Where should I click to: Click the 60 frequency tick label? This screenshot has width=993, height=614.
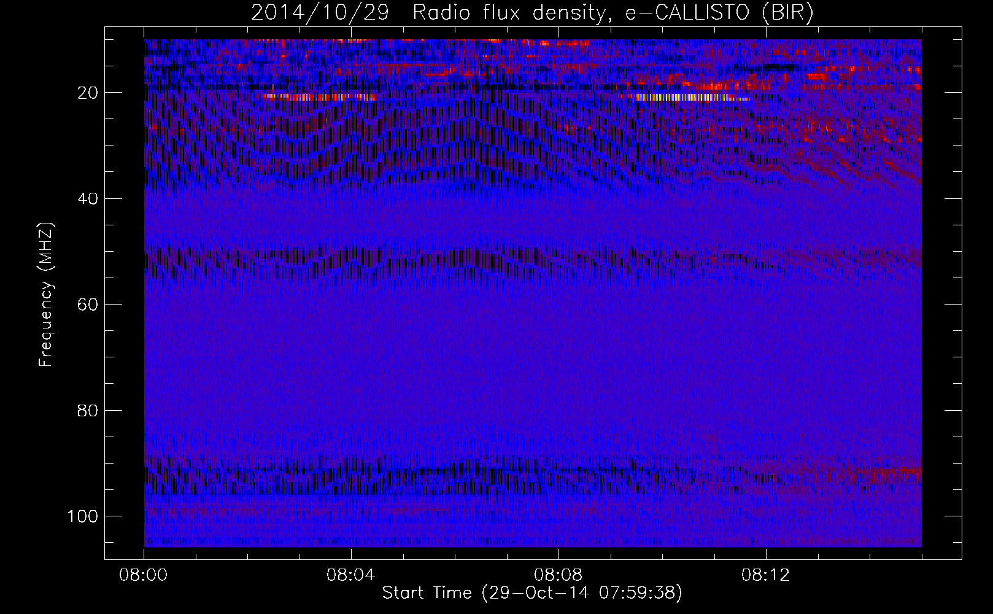coord(88,305)
